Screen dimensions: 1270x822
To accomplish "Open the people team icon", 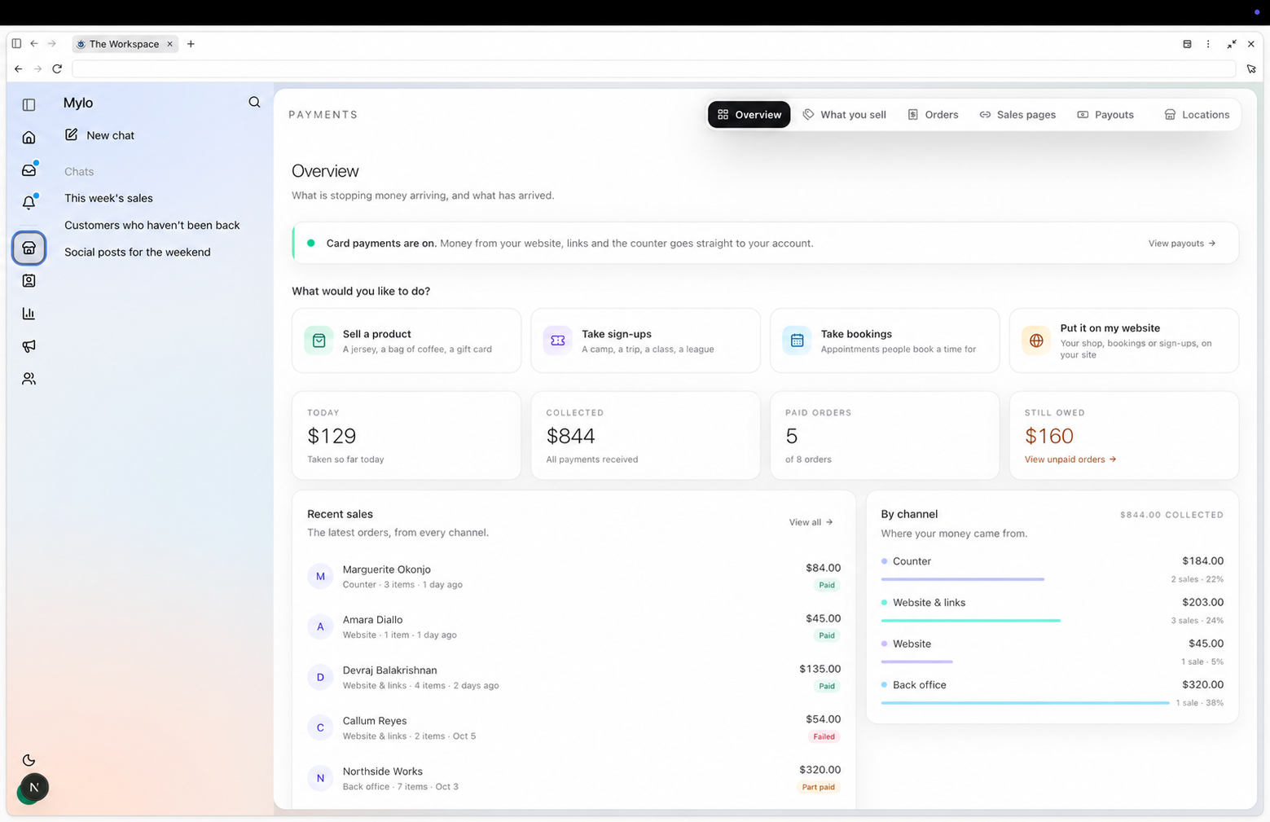I will coord(29,378).
